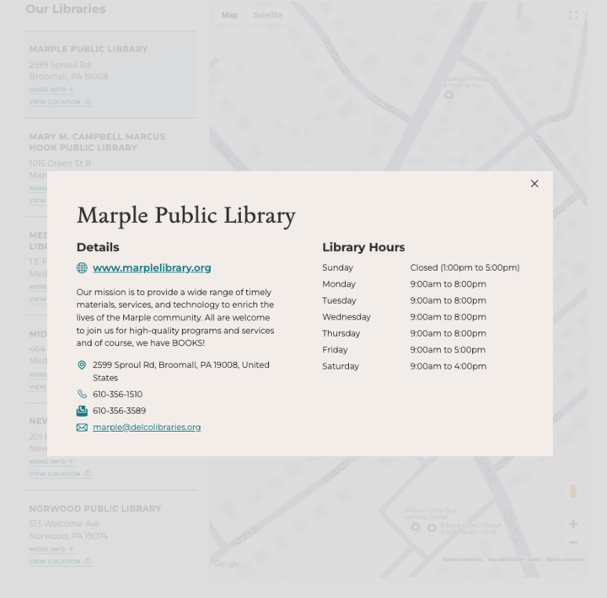View location of Marple Public Library
Image resolution: width=607 pixels, height=598 pixels.
tap(61, 102)
